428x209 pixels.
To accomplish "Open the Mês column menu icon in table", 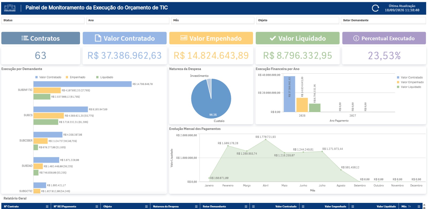I will (419, 206).
